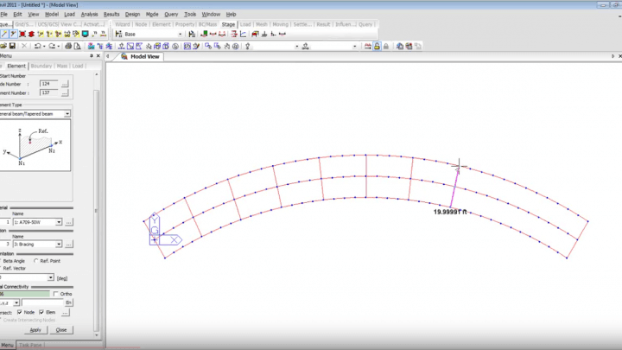Expand the Redo history dropdown arrow
The width and height of the screenshot is (622, 350).
[x=59, y=47]
